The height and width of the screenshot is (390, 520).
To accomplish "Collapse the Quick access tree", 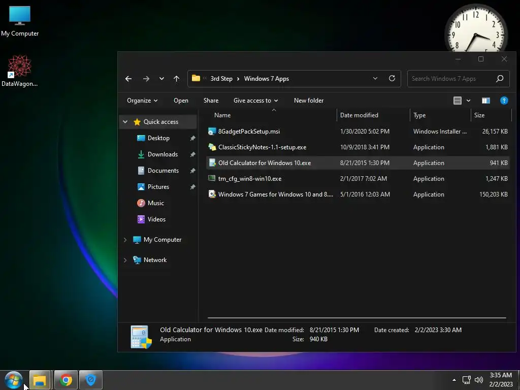I will pos(125,122).
